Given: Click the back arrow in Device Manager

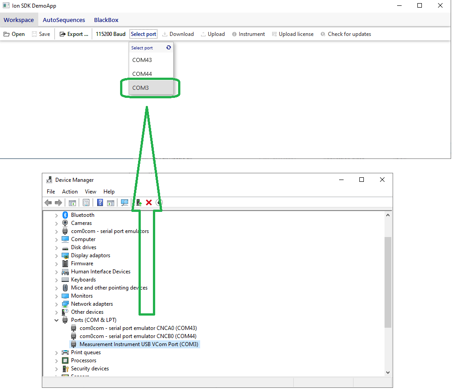Looking at the screenshot, I should 48,203.
